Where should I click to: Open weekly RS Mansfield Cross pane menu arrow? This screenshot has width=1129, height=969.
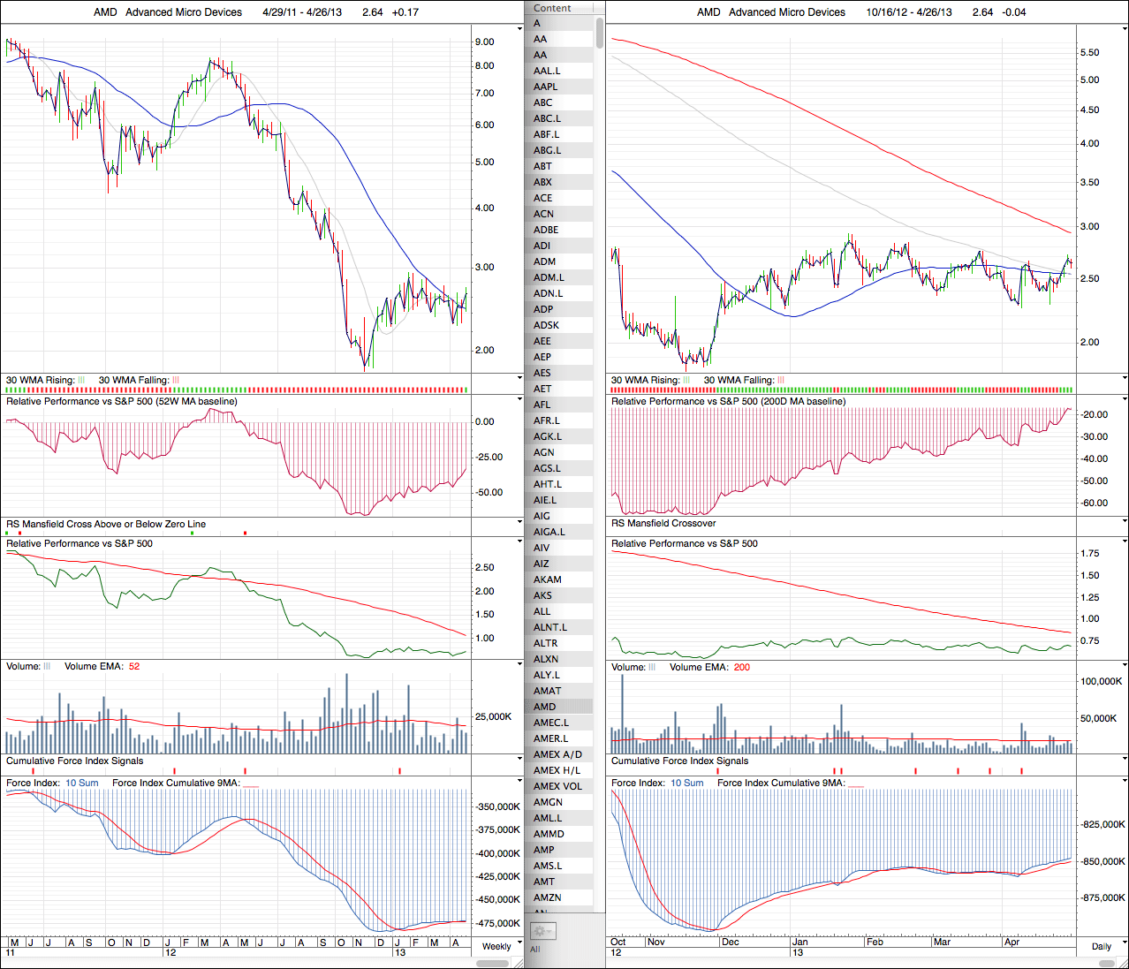(519, 523)
